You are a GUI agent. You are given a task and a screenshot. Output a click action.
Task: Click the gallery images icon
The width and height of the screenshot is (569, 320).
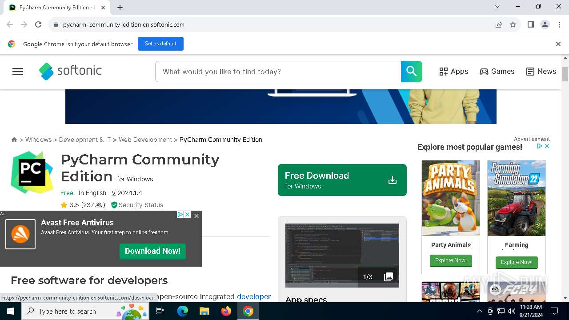point(389,277)
